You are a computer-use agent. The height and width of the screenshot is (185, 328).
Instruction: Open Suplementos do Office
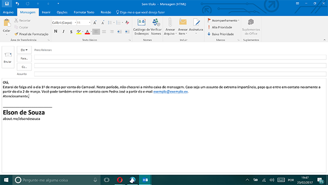point(251,27)
